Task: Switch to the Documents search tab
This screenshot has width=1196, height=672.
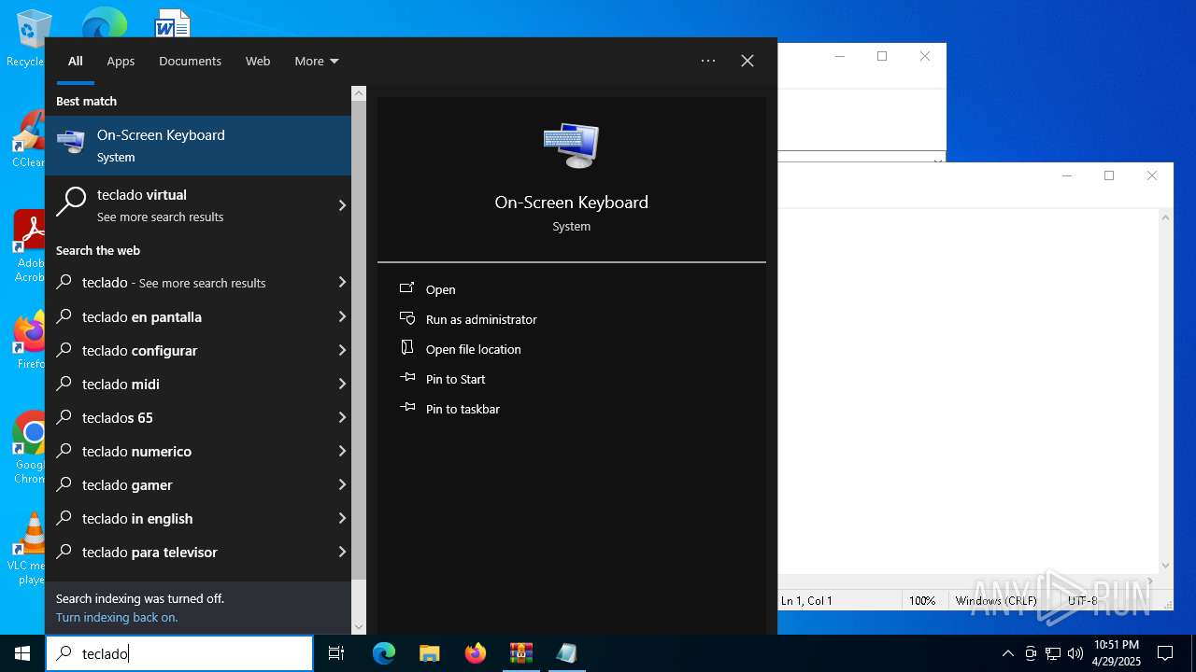Action: click(190, 61)
